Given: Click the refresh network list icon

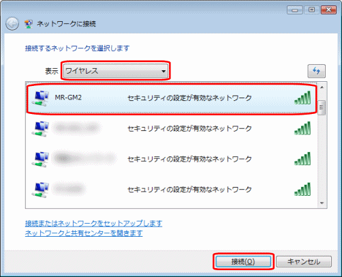Looking at the screenshot, I should (316, 71).
